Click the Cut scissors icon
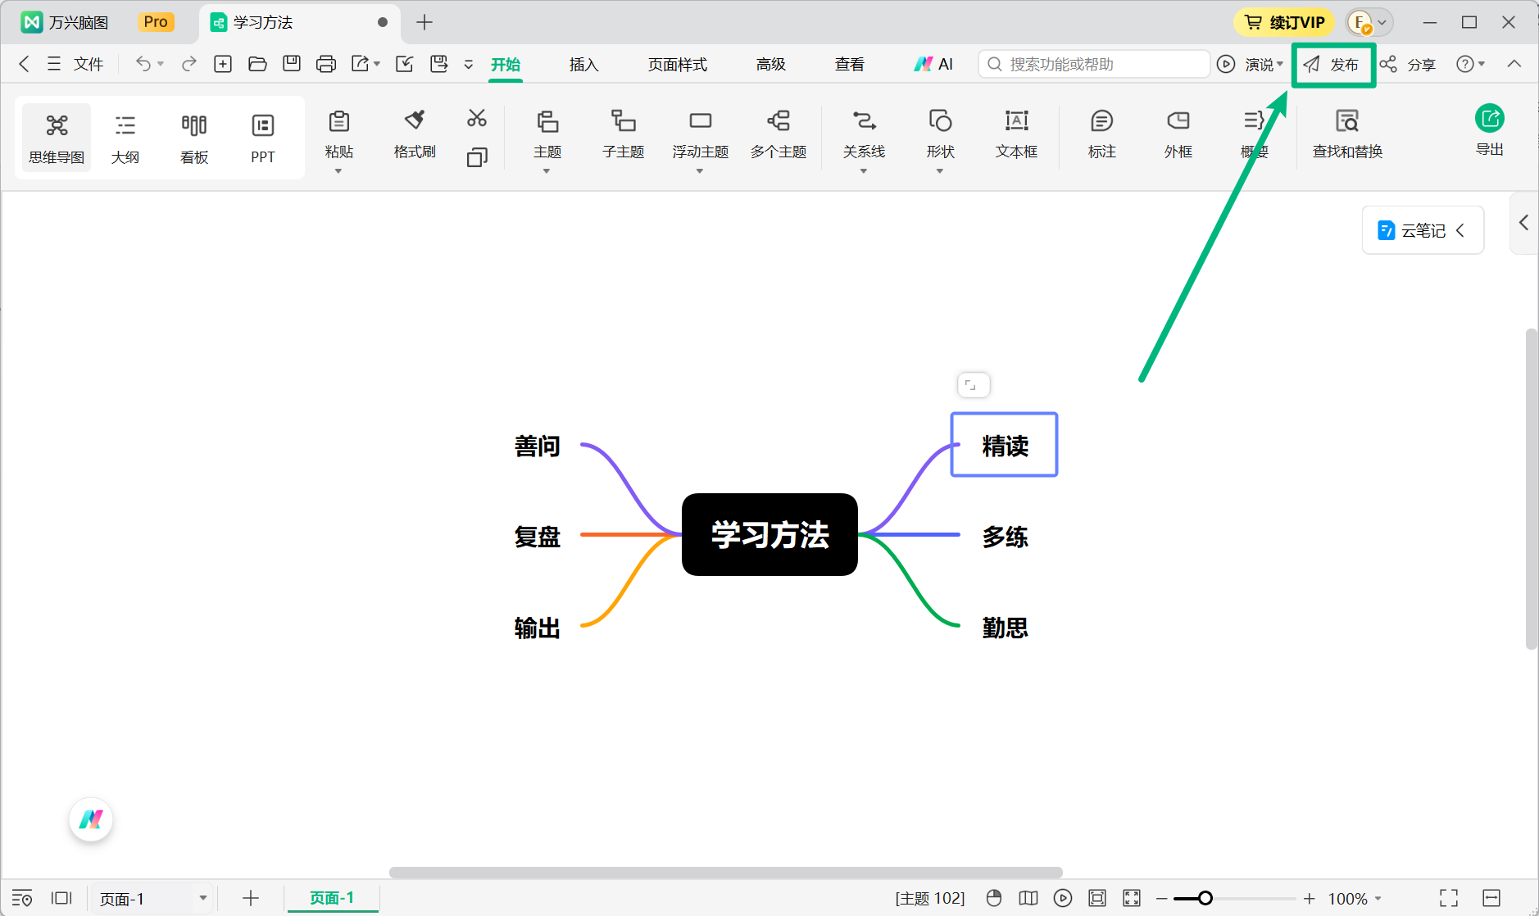The image size is (1539, 916). pos(477,119)
